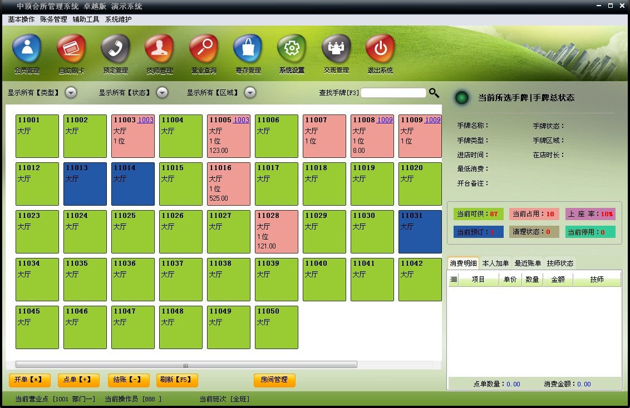The image size is (630, 408).
Task: Open 系统设置 gear settings icon
Action: (292, 50)
